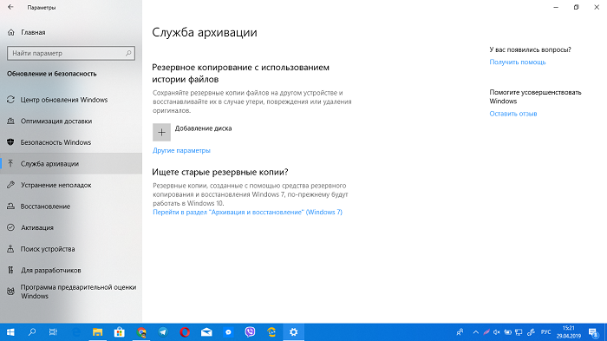Open Оптимизация доставки section
The width and height of the screenshot is (607, 341).
tap(71, 121)
